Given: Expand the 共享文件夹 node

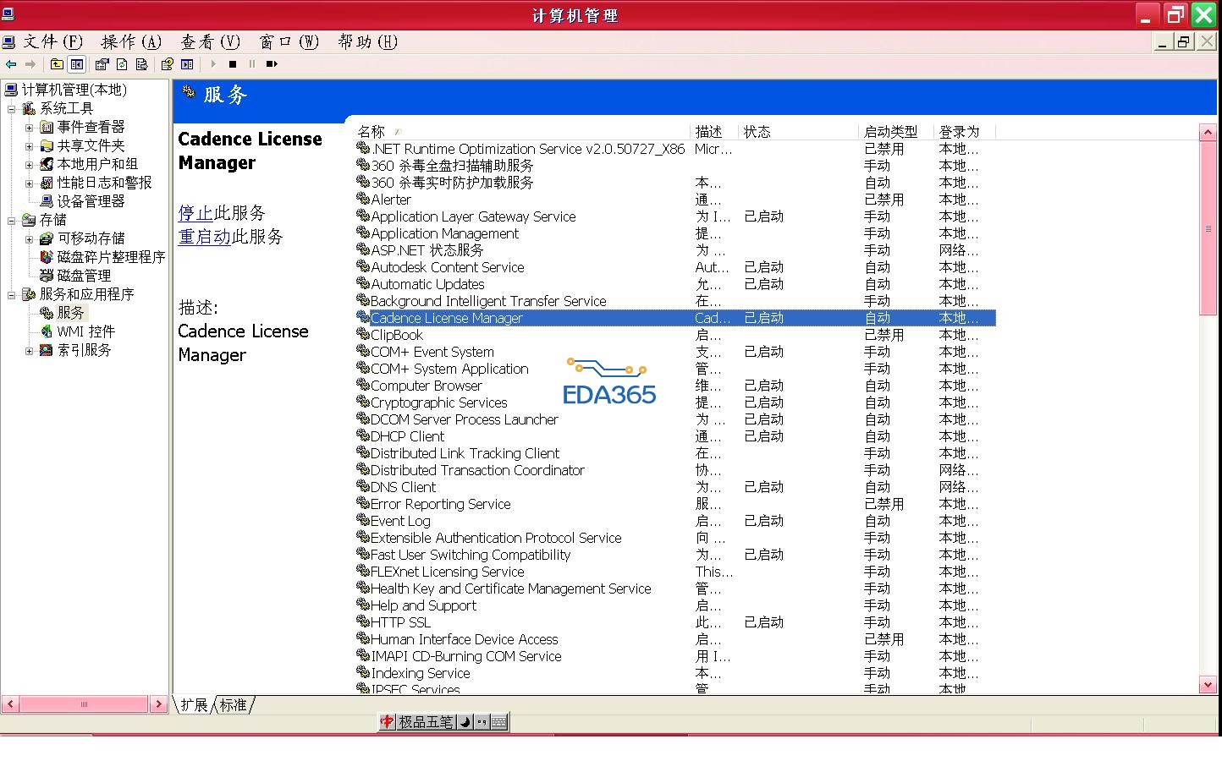Looking at the screenshot, I should click(x=30, y=146).
